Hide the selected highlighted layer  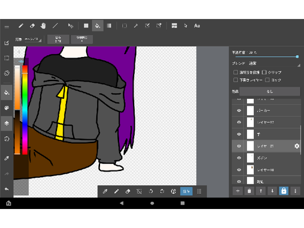(x=239, y=146)
